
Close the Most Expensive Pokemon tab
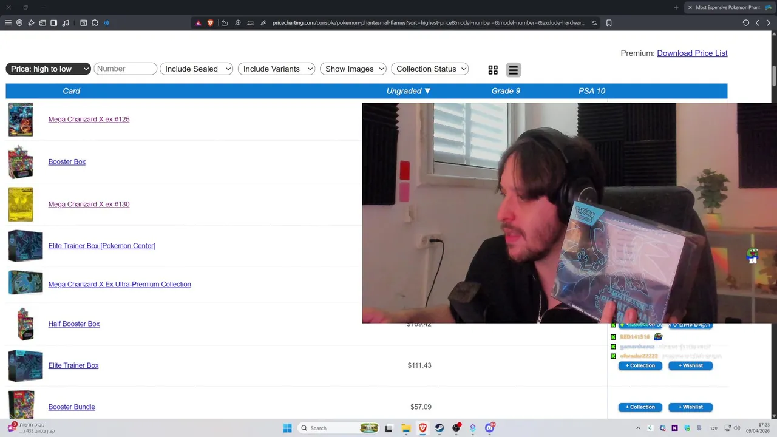(690, 7)
